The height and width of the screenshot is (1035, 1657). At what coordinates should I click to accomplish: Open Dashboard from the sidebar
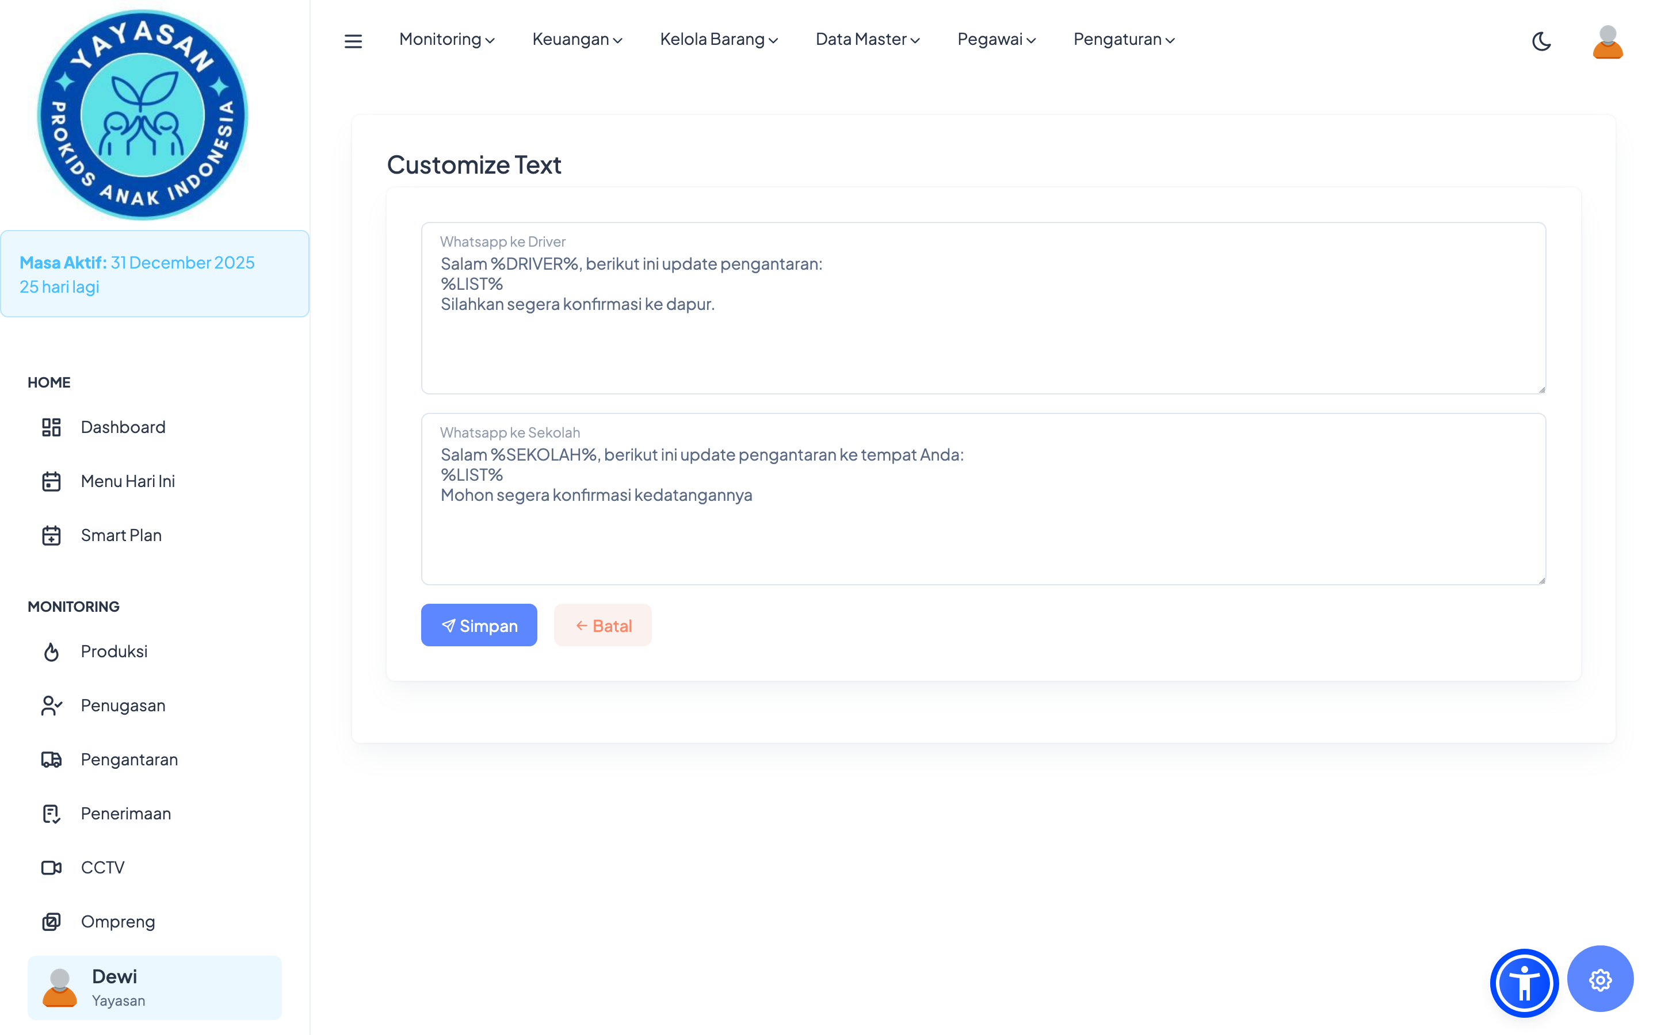[x=122, y=427]
